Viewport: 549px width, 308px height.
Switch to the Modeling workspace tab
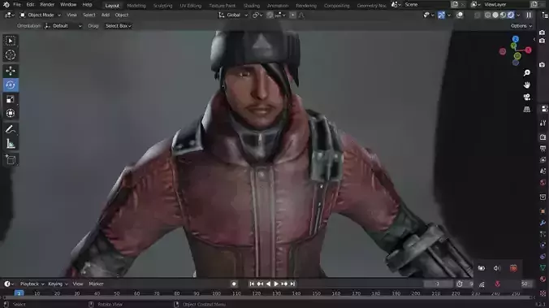click(x=136, y=6)
